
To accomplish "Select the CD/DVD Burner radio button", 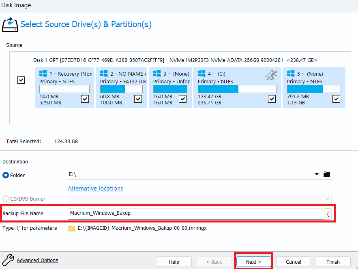I will click(x=6, y=199).
